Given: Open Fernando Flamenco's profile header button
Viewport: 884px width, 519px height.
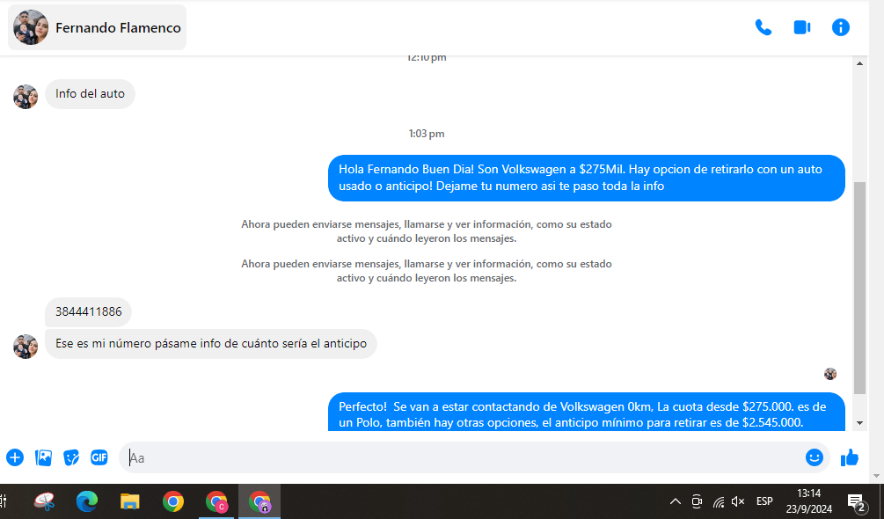Looking at the screenshot, I should pos(97,27).
